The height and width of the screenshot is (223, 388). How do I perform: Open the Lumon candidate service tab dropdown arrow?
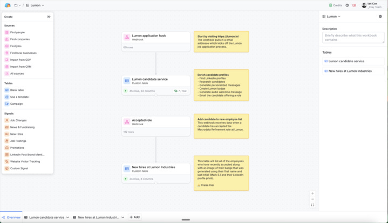[x=67, y=218]
